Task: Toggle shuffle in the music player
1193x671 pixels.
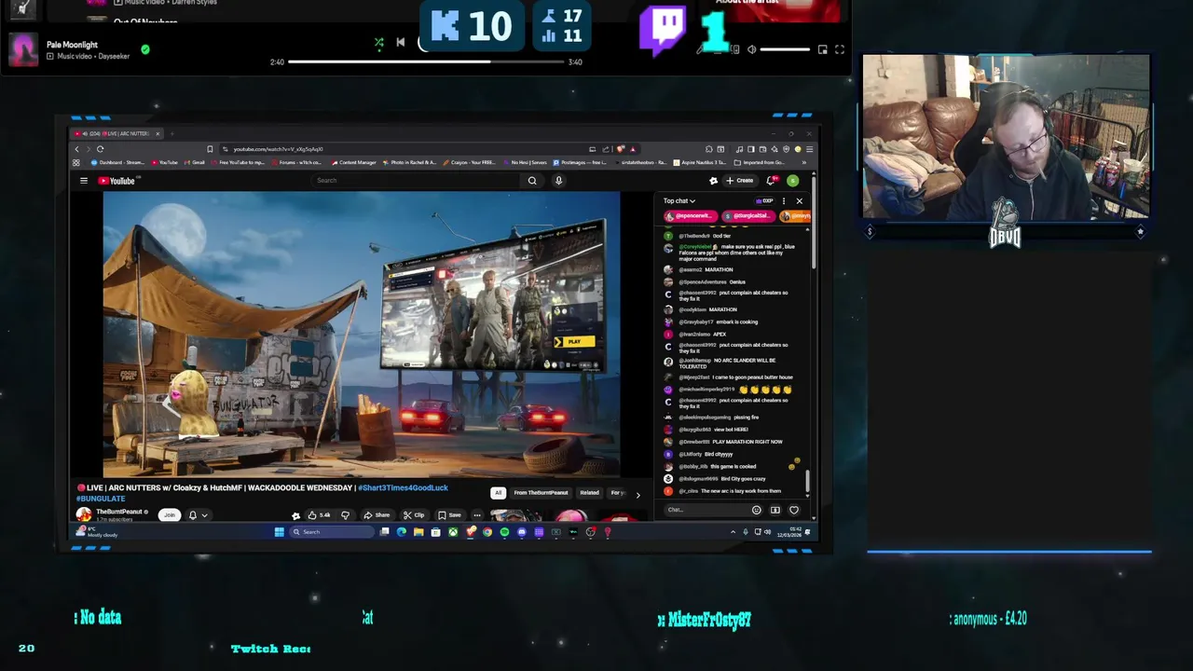Action: click(x=379, y=42)
